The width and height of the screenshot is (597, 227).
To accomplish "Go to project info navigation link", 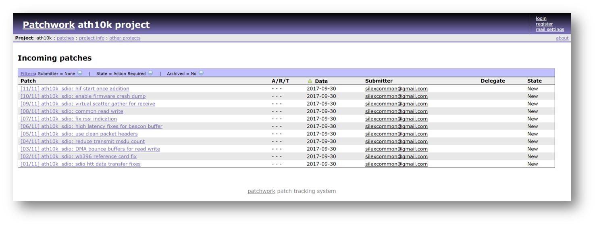I will 92,38.
